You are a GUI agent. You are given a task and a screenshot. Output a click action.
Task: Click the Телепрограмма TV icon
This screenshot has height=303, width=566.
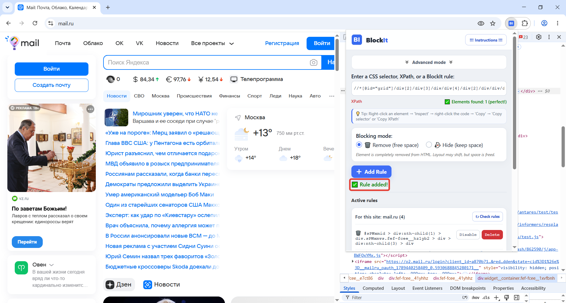tap(234, 79)
